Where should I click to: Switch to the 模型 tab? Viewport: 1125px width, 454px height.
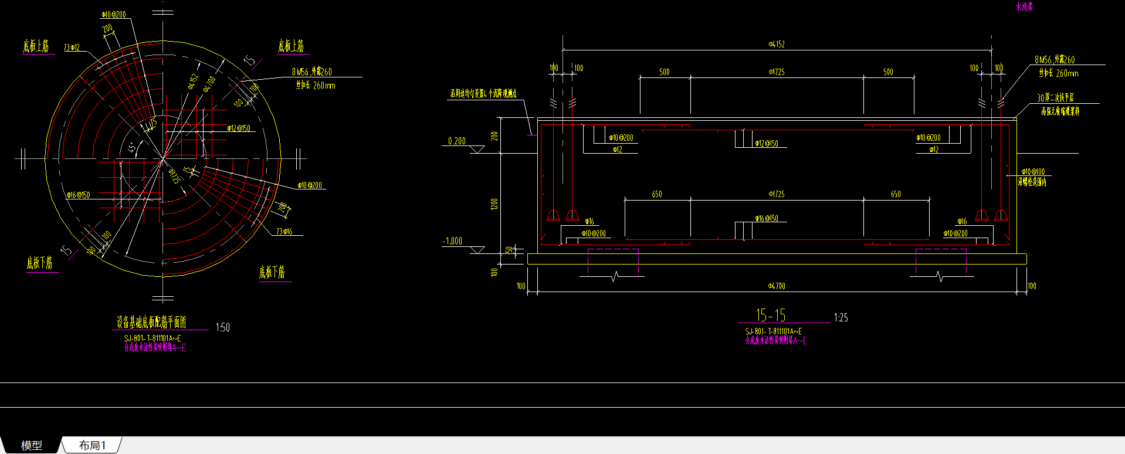click(31, 445)
